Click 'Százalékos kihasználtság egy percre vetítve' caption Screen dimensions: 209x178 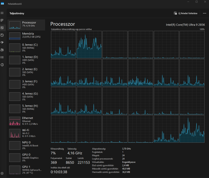71,29
